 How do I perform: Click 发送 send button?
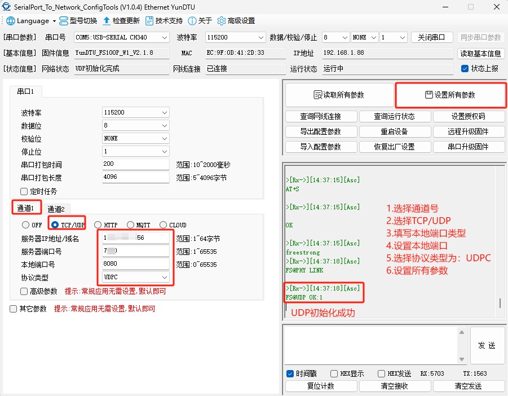pyautogui.click(x=487, y=345)
